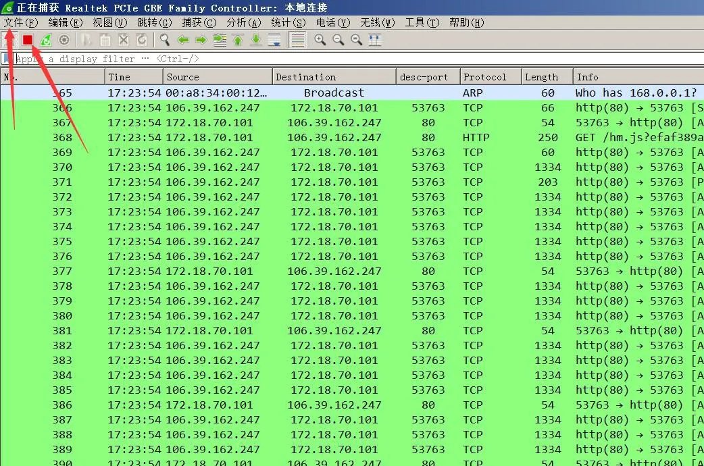Toggle auto-scroll during live capture
Image resolution: width=704 pixels, height=466 pixels.
pyautogui.click(x=275, y=40)
